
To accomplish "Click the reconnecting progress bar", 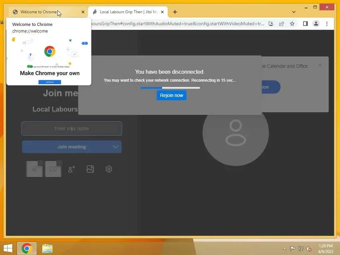I will [x=170, y=88].
